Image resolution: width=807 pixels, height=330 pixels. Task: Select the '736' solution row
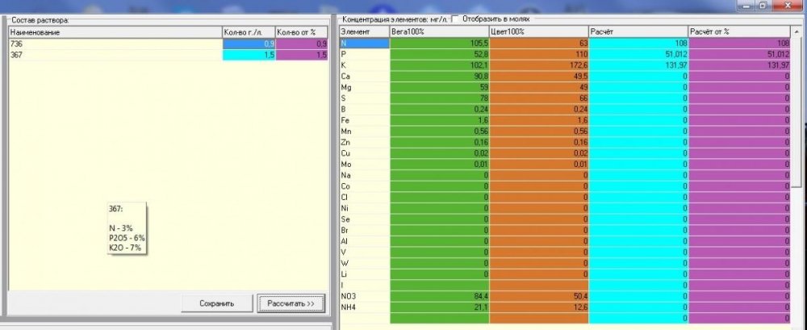pos(168,44)
